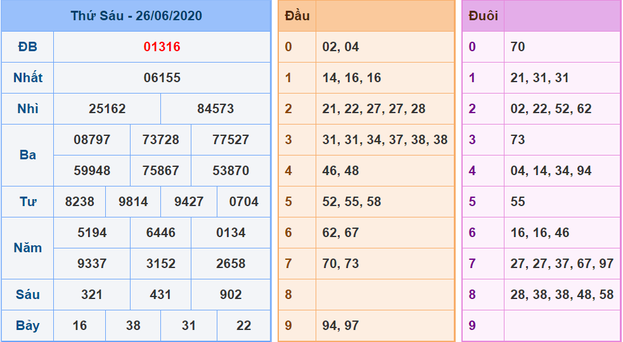Click number 38 in the Bảy row
623x342 pixels.
tap(133, 326)
